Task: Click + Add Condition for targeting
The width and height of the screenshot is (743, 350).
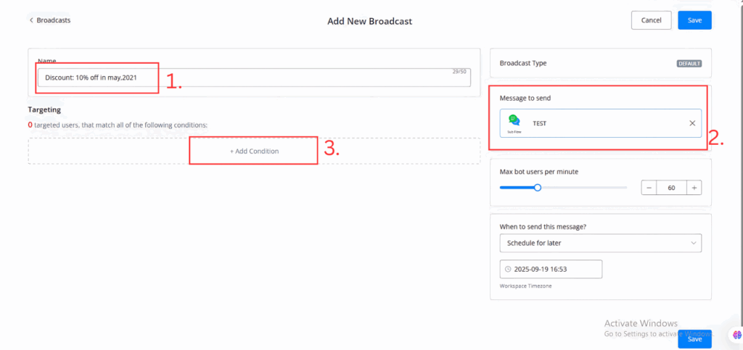Action: click(x=254, y=151)
